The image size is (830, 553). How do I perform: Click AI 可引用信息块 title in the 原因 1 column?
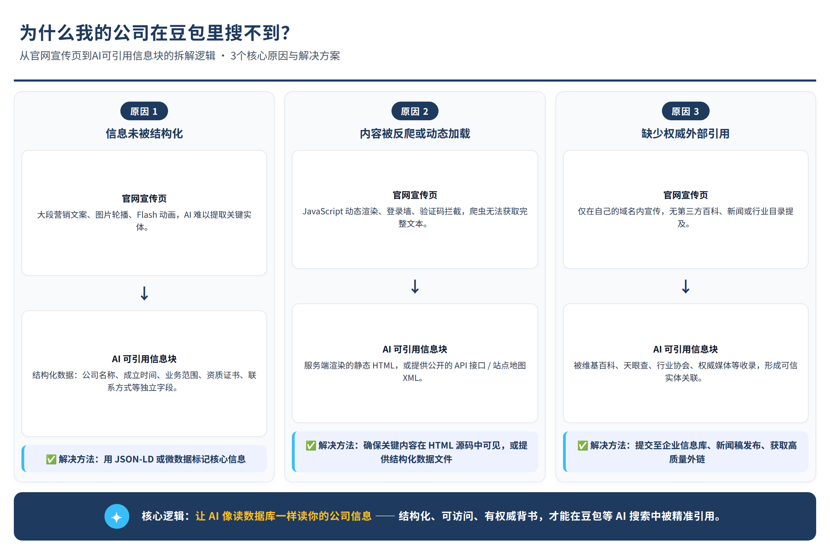click(x=144, y=359)
